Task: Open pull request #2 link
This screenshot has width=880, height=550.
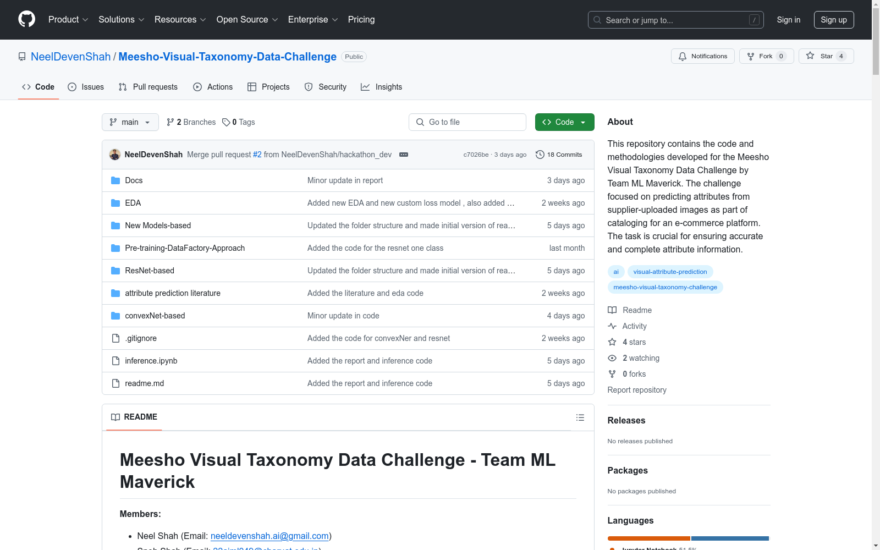Action: click(x=257, y=155)
